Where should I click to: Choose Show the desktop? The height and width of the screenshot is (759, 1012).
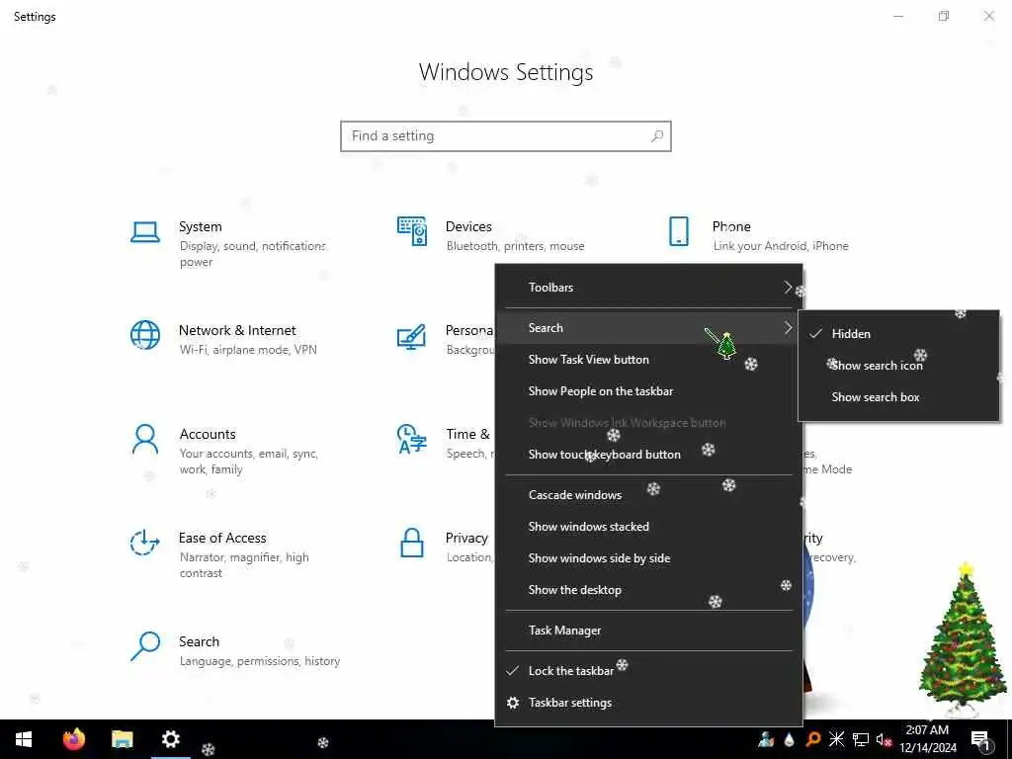pyautogui.click(x=648, y=590)
